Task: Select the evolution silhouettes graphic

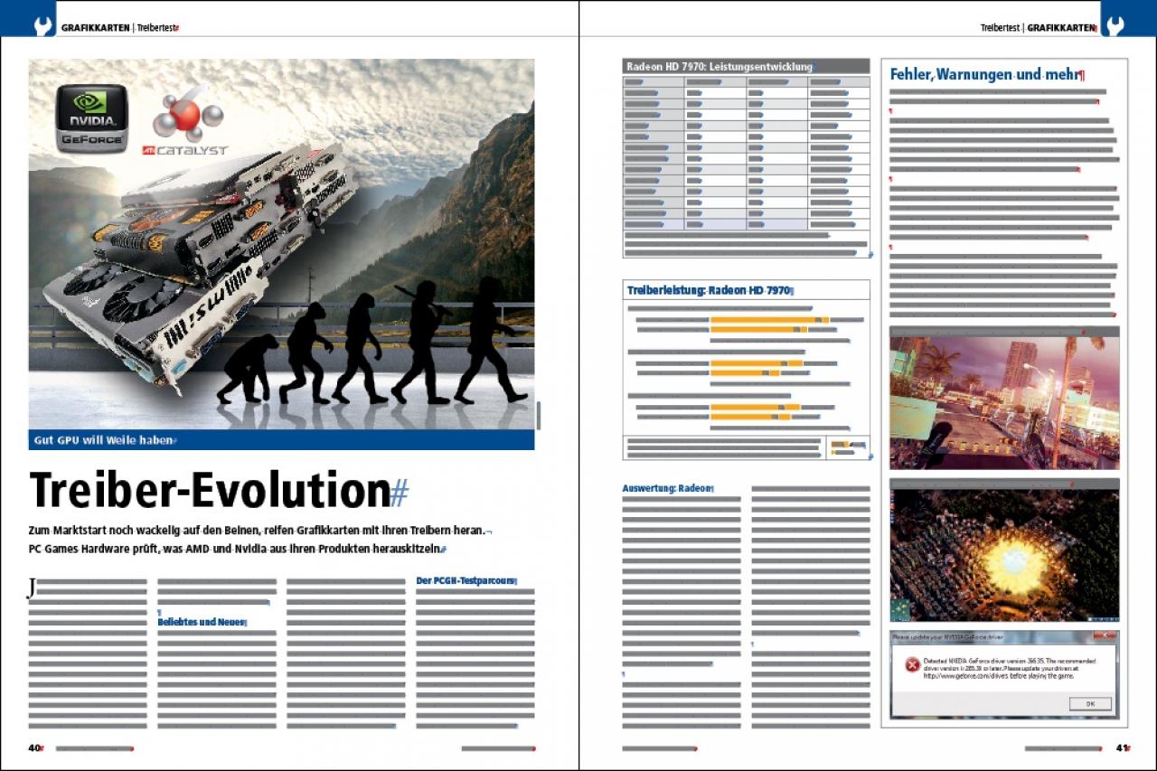Action: click(372, 342)
